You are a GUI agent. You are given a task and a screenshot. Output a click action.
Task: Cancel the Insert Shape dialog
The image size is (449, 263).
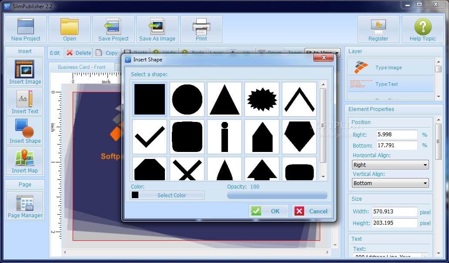coord(312,211)
